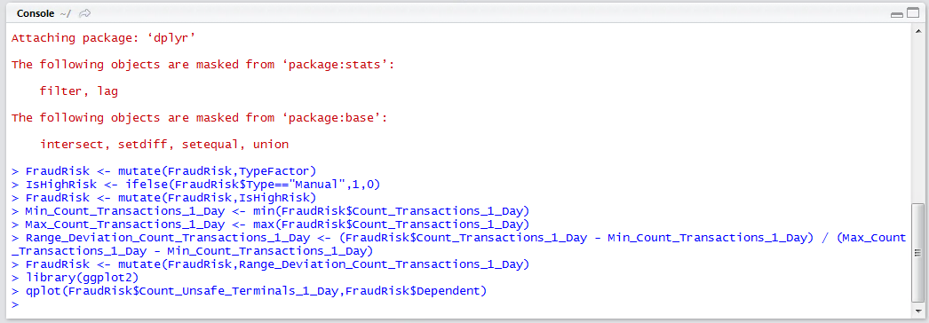929x323 pixels.
Task: Click the Range_Deviation_Count_Transactions_1_Day assignment line
Action: tap(459, 244)
